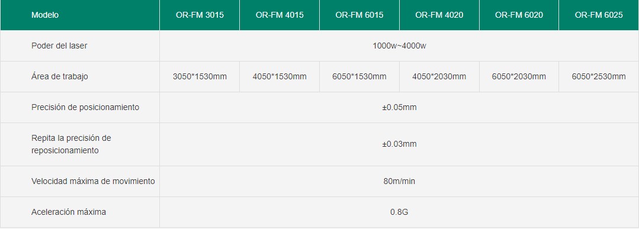Click "Precisión de posicionamiento" label
Viewport: 639px width, 229px height.
coord(85,107)
